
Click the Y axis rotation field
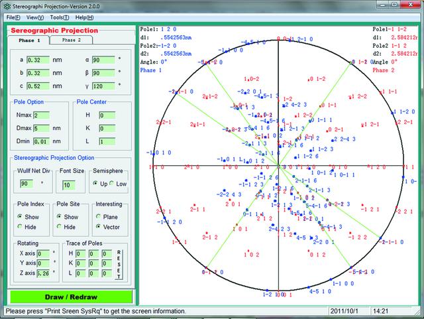coord(43,263)
